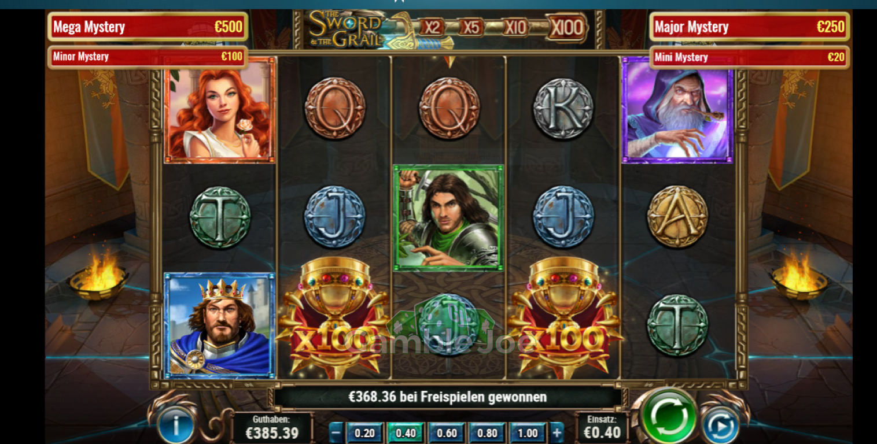877x444 pixels.
Task: Click the golden A coin symbol
Action: point(677,217)
